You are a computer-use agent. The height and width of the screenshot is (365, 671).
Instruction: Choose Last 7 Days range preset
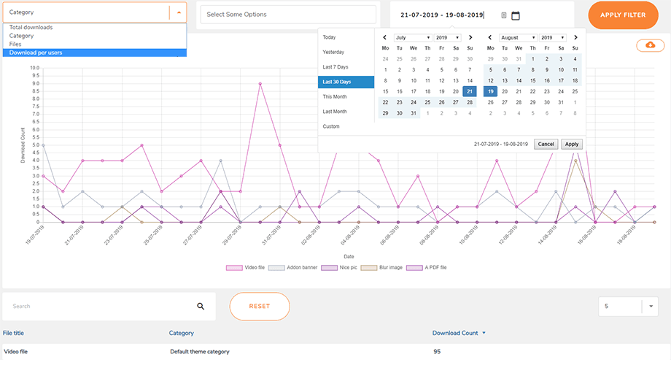coord(334,67)
